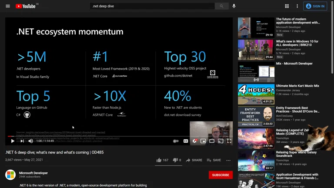The image size is (334, 188).
Task: Like the video with thumbs up
Action: 162,160
